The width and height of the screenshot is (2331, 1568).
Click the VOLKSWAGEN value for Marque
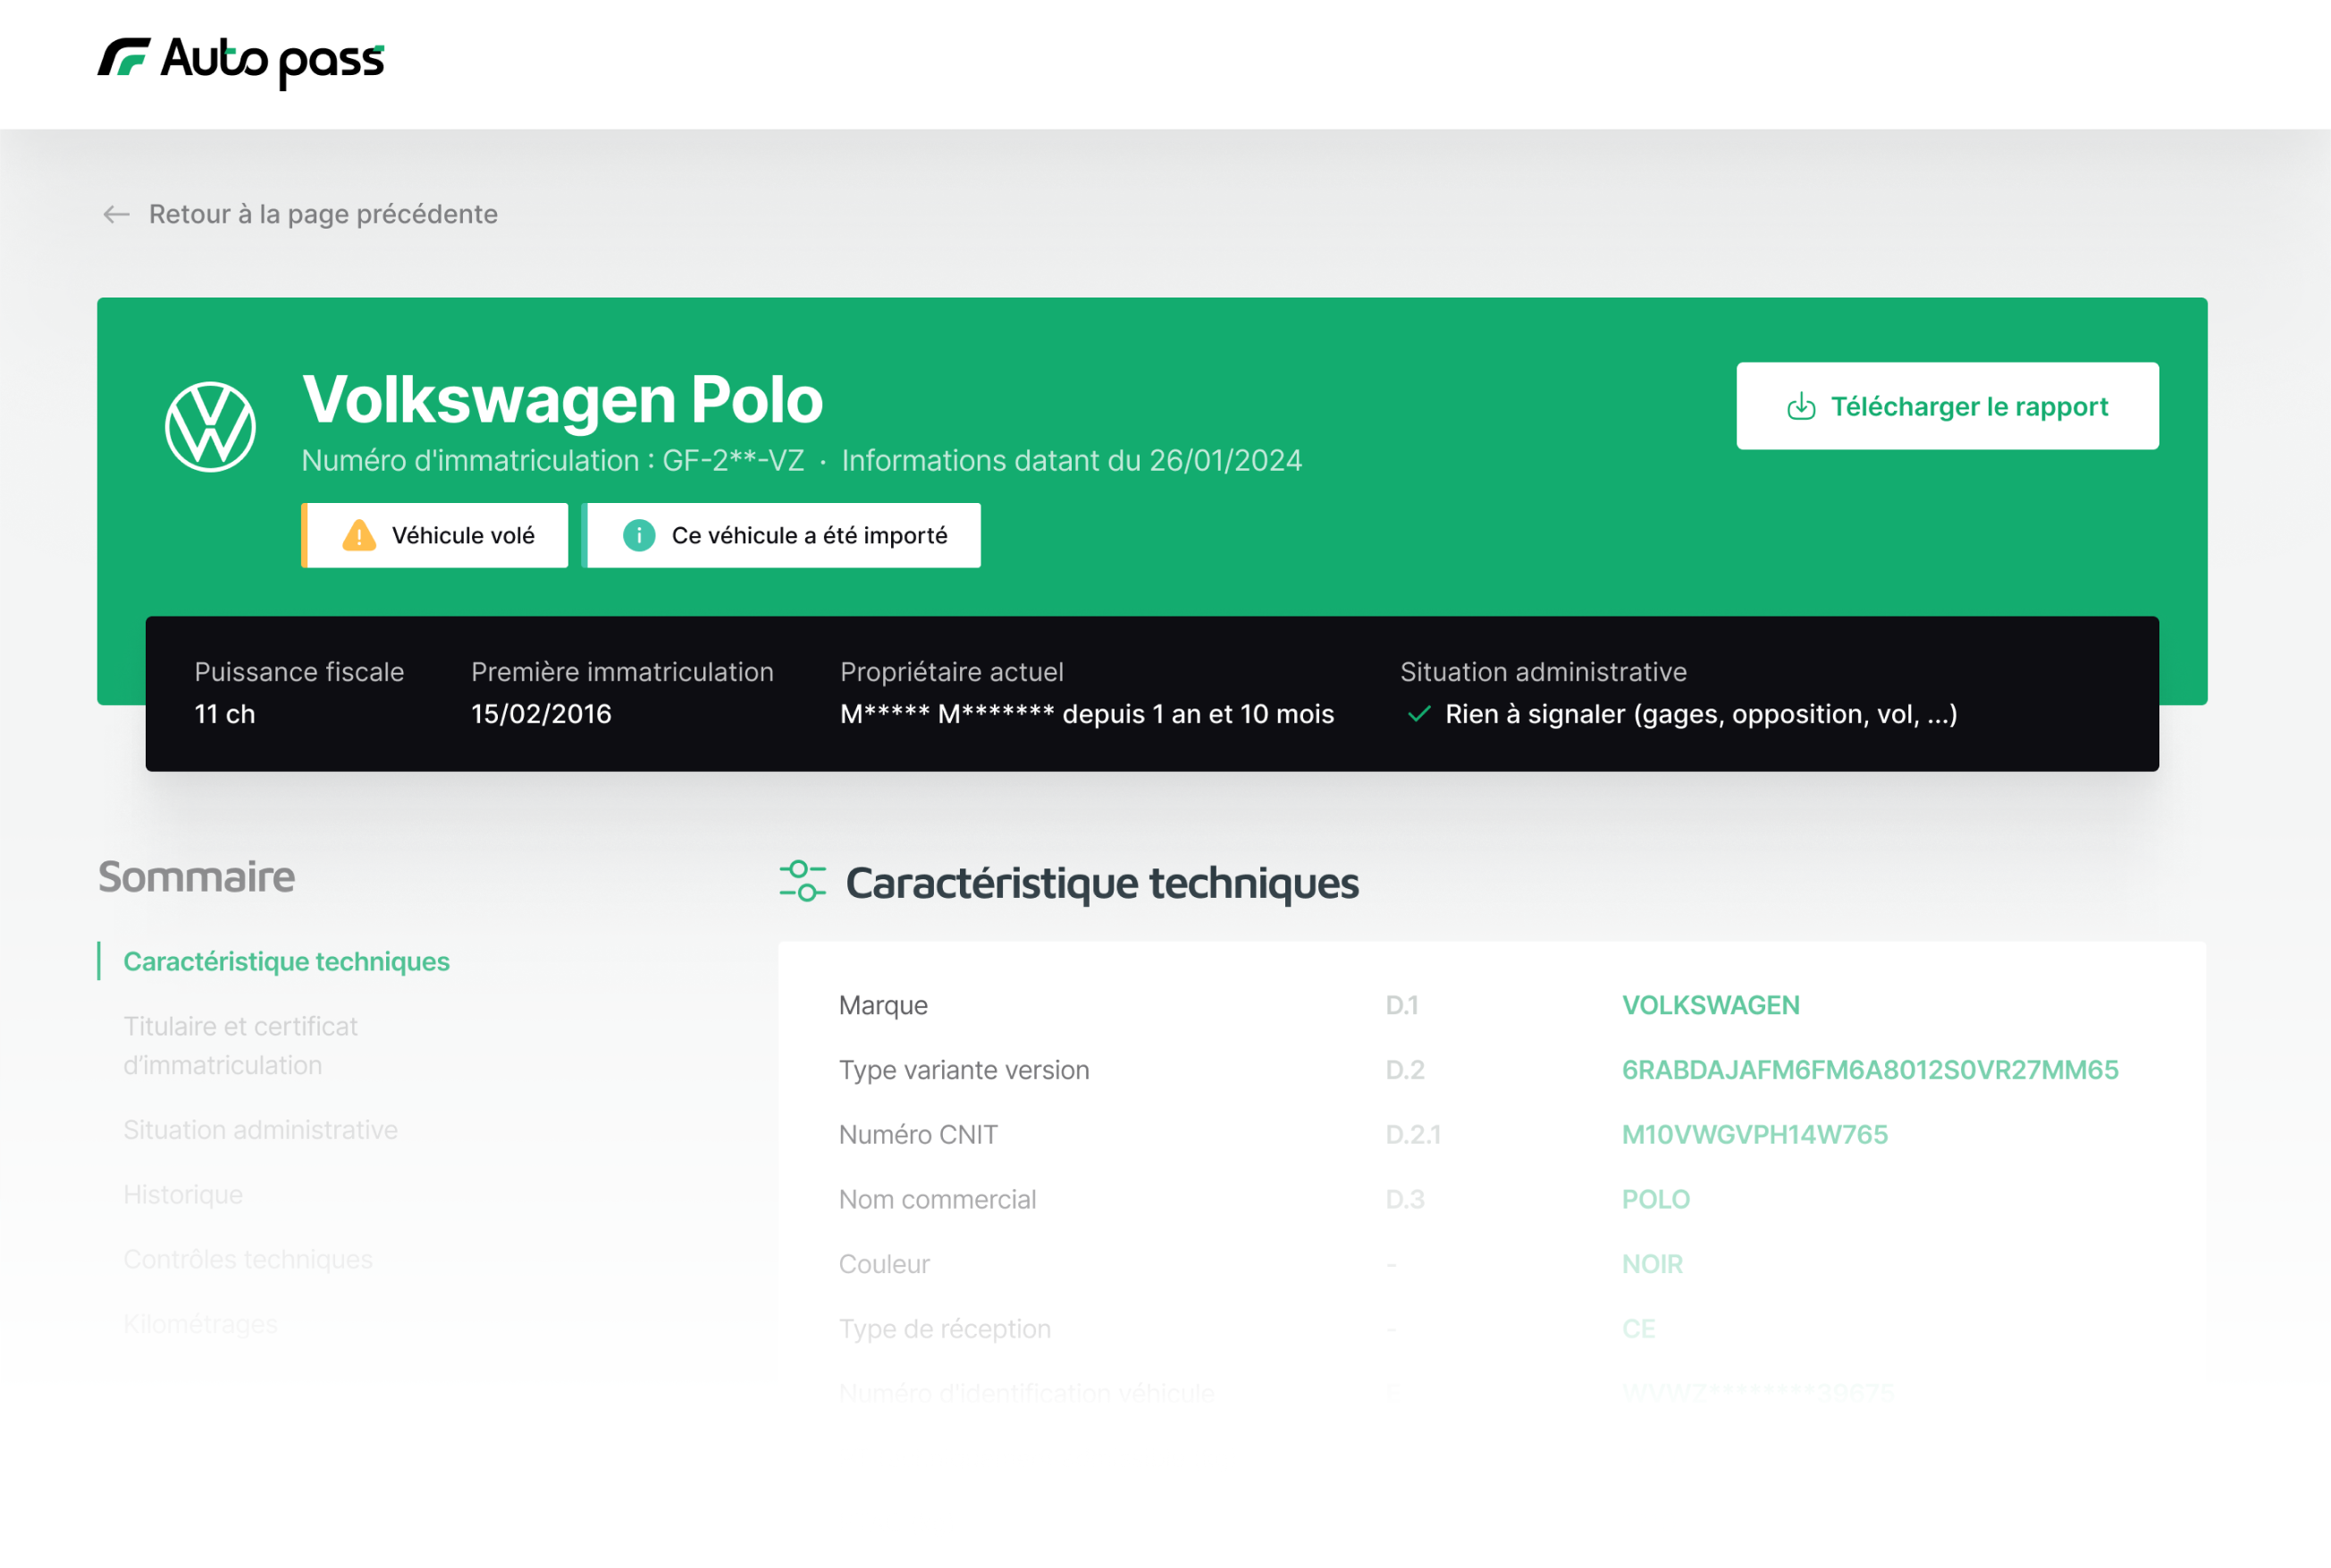[1710, 1005]
